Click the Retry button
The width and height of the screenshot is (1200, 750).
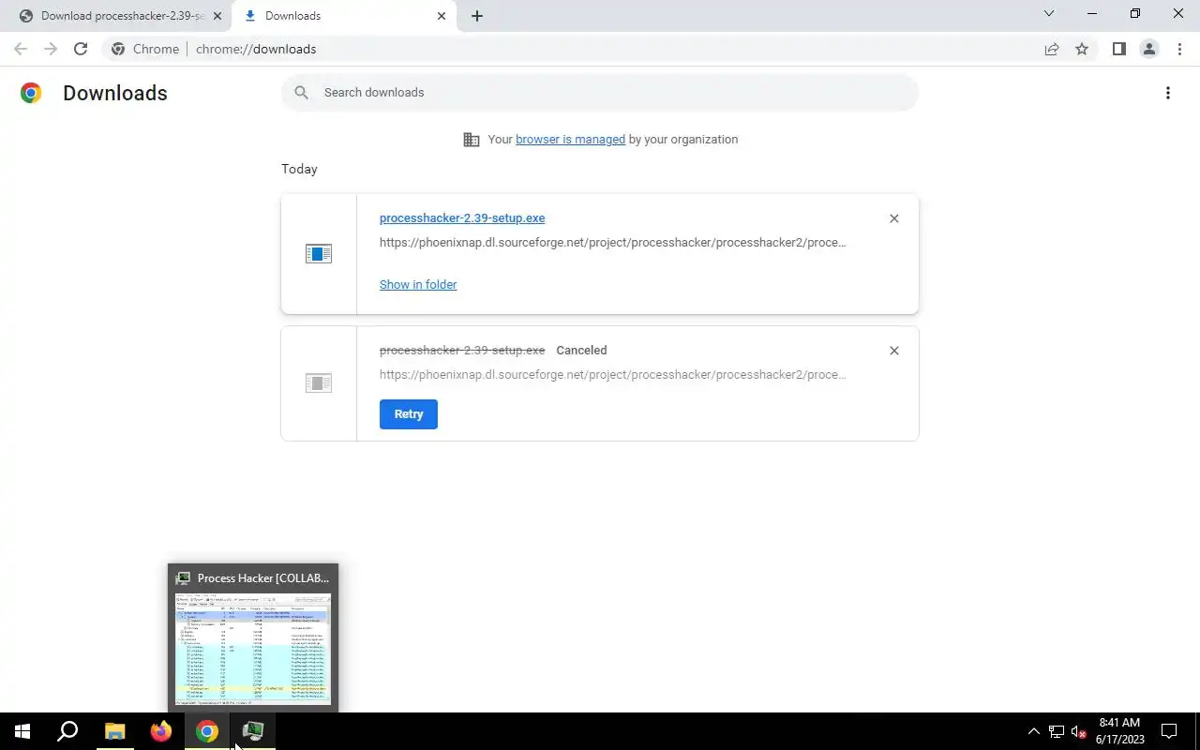(x=409, y=414)
